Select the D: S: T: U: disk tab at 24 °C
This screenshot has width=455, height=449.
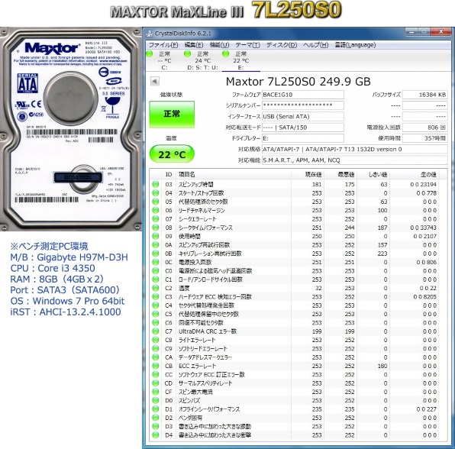click(202, 60)
